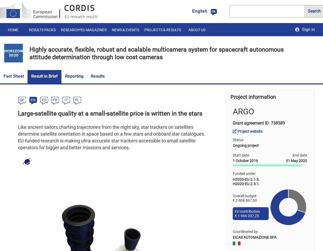
Task: Switch to the Reporting tab
Action: click(74, 76)
